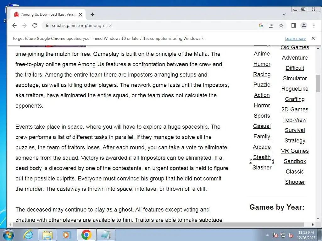The height and width of the screenshot is (241, 322).
Task: Open the Stealth category link
Action: pyautogui.click(x=262, y=157)
